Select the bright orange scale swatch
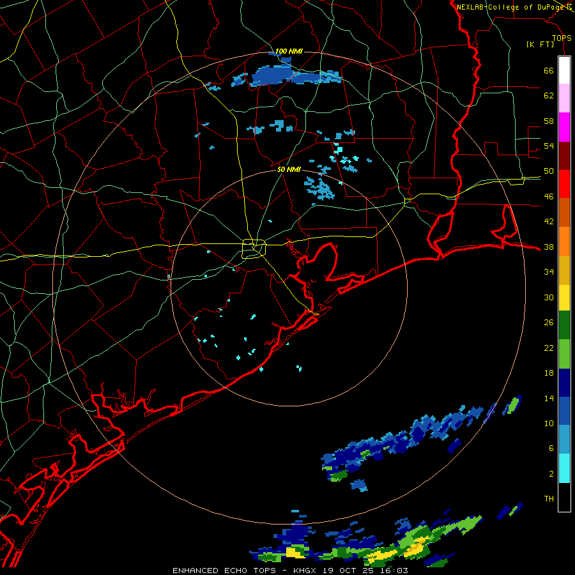Screen dimensions: 575x575 tap(564, 241)
